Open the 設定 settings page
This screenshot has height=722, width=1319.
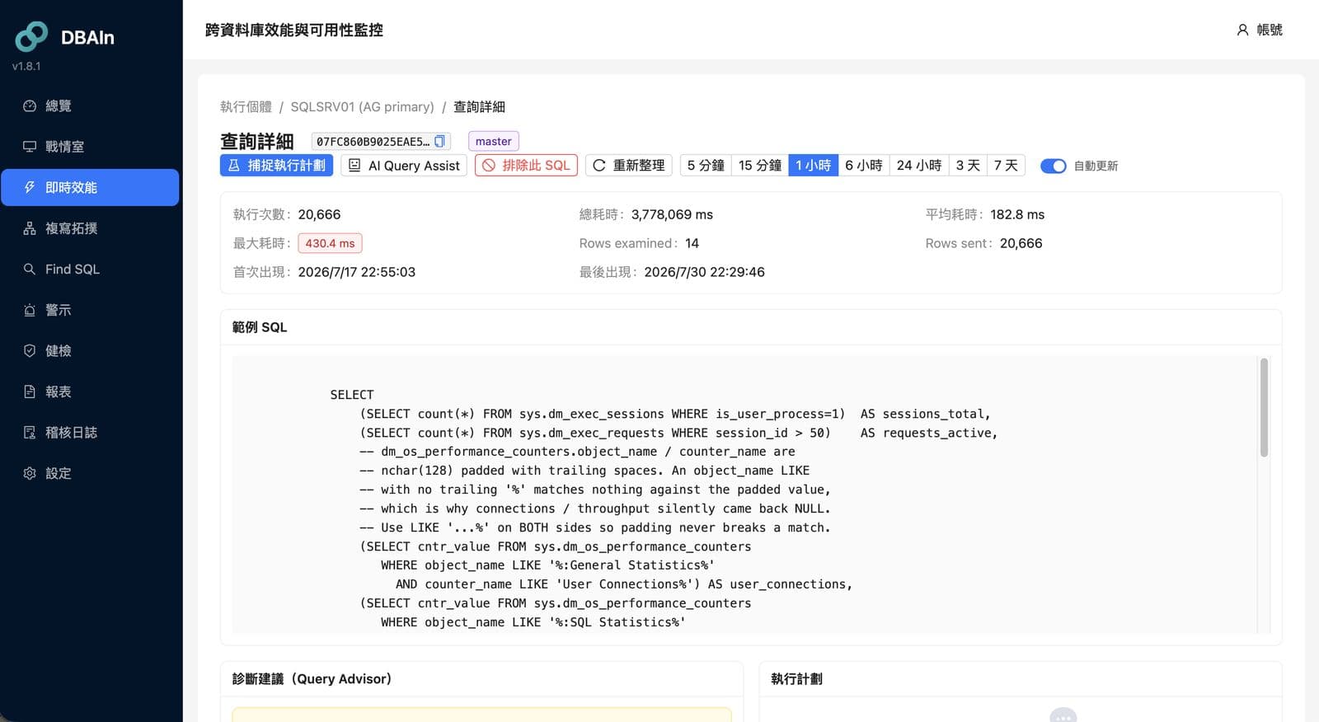pyautogui.click(x=90, y=473)
